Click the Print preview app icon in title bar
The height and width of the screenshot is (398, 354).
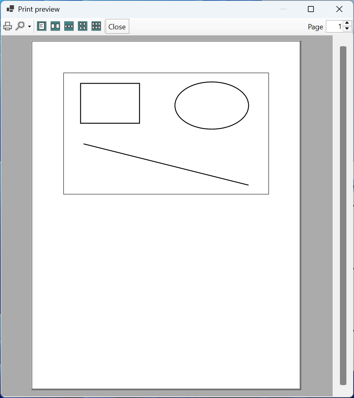click(10, 9)
